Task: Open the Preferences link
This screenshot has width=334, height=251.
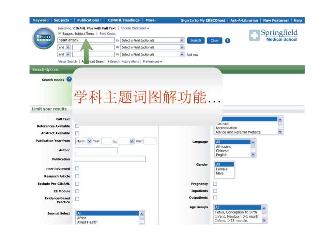Action: [152, 61]
